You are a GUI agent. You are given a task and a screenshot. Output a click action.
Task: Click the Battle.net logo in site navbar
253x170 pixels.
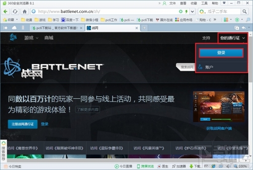click(x=13, y=37)
